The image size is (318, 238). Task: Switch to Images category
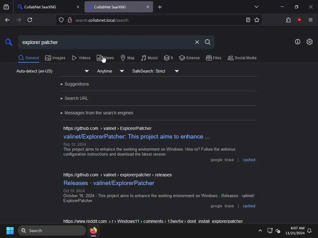(x=55, y=58)
